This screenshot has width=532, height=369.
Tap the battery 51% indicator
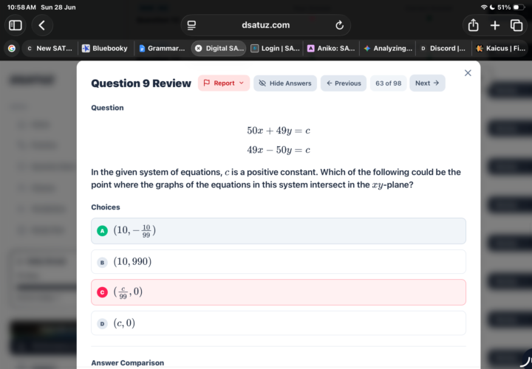pos(511,7)
